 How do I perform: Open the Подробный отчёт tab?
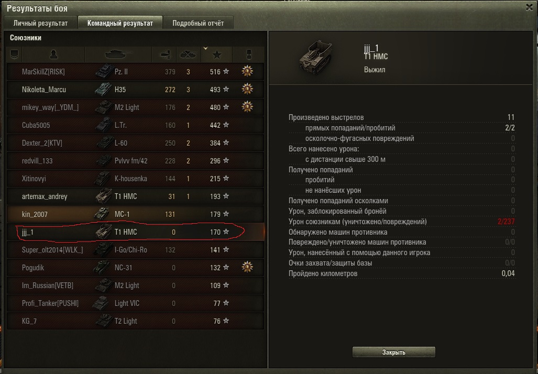coord(198,23)
